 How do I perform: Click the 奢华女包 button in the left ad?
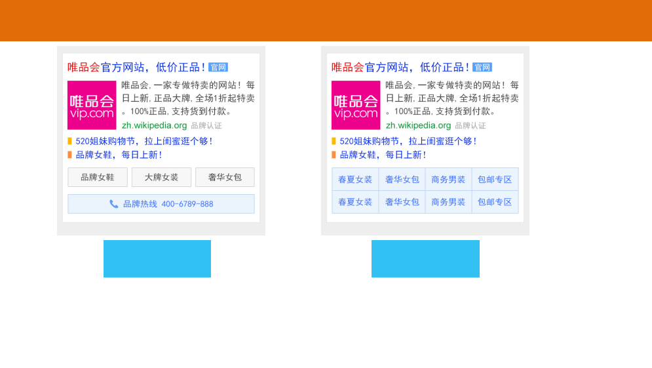(225, 177)
